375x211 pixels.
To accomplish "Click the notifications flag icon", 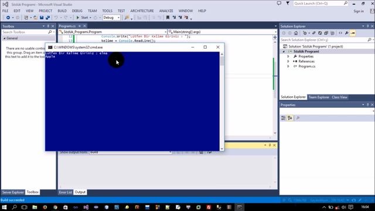I will (x=288, y=4).
